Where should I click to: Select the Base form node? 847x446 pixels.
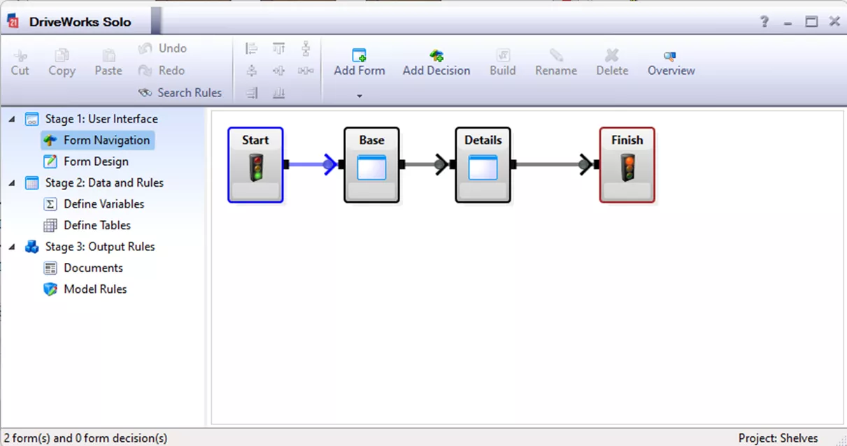[371, 165]
